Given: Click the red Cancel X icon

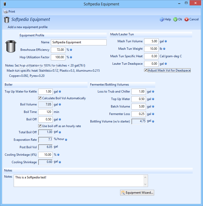Looking at the screenshot, I should click(186, 19).
